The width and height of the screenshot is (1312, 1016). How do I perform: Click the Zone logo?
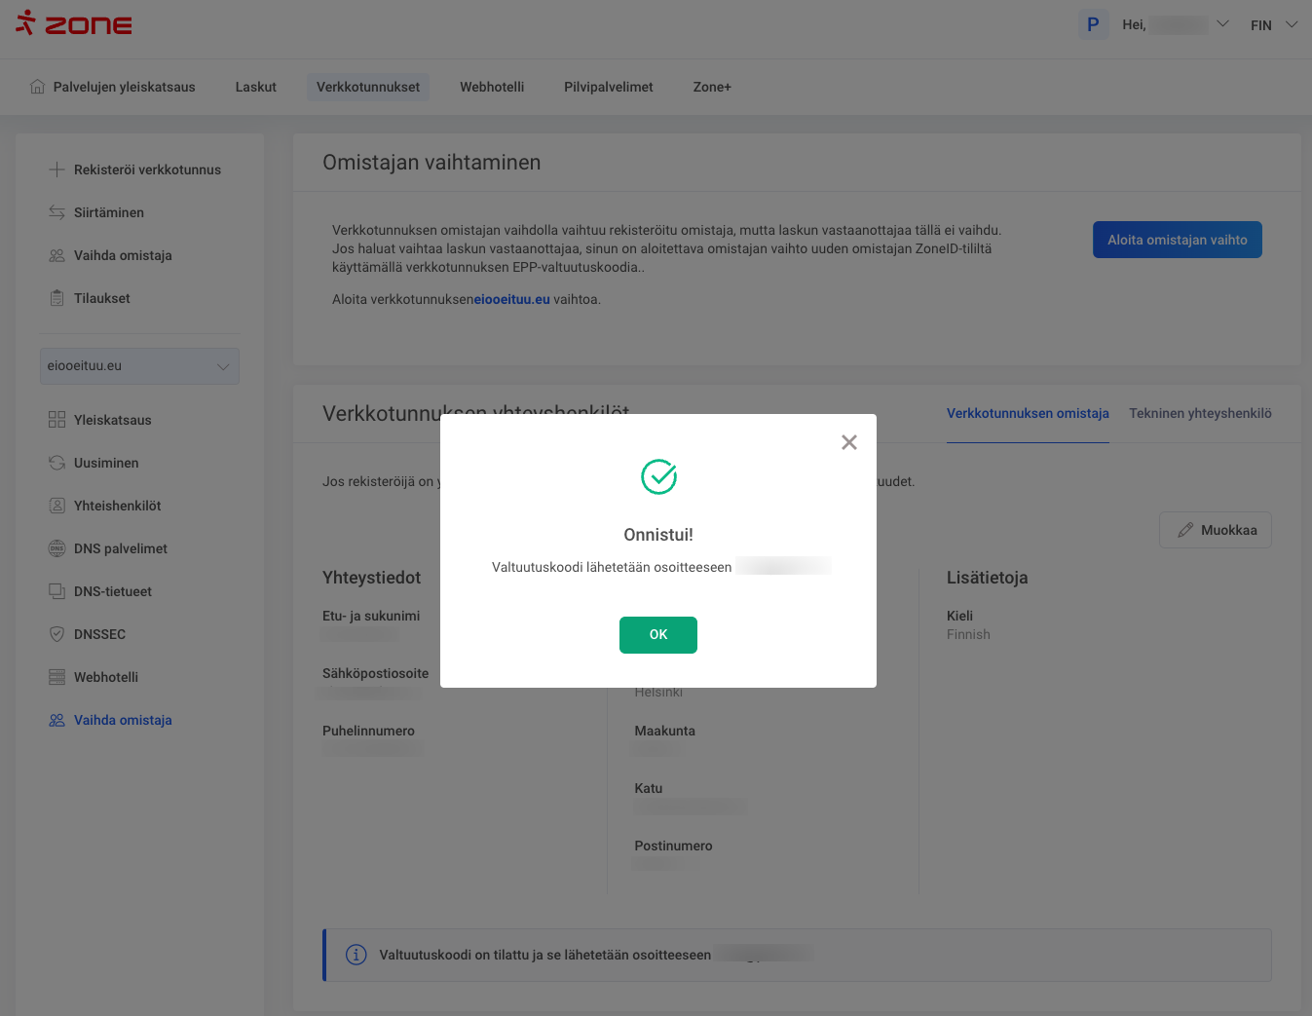point(74,23)
